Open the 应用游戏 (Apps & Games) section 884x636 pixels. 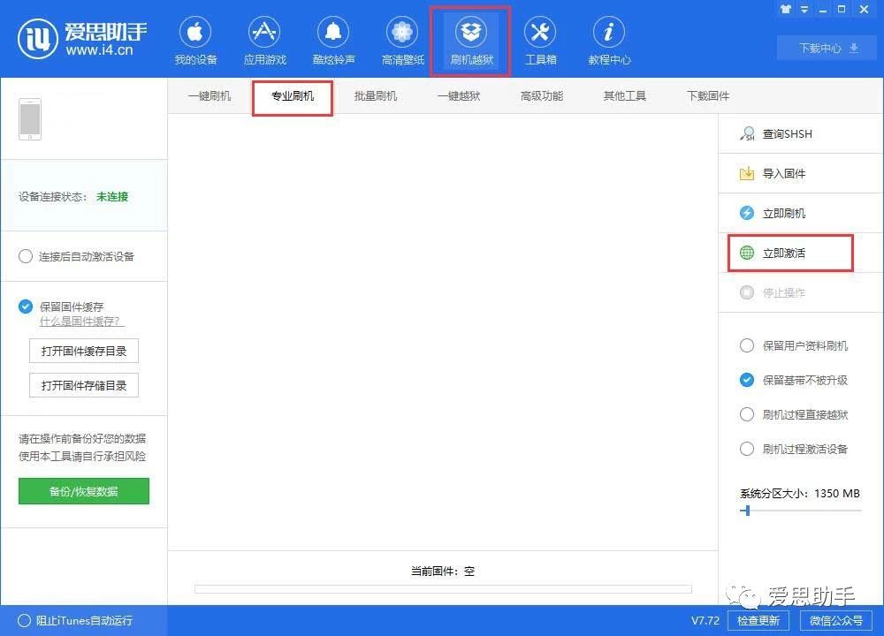pyautogui.click(x=264, y=40)
